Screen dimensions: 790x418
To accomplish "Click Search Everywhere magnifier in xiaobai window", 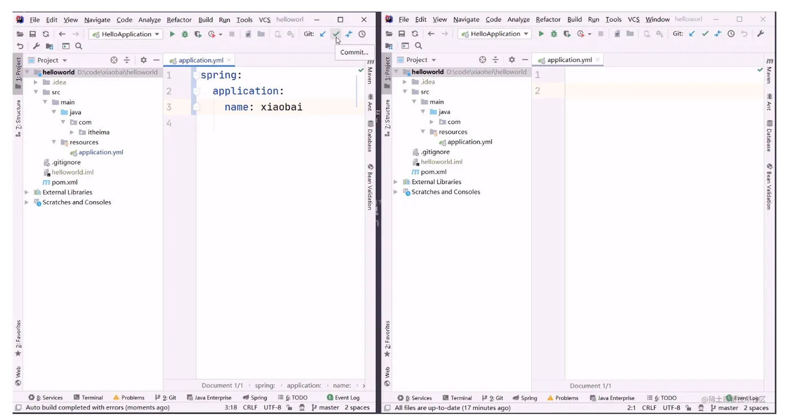I will tap(79, 46).
